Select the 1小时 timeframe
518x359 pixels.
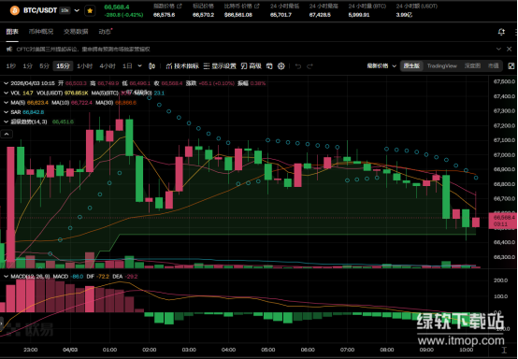(84, 66)
